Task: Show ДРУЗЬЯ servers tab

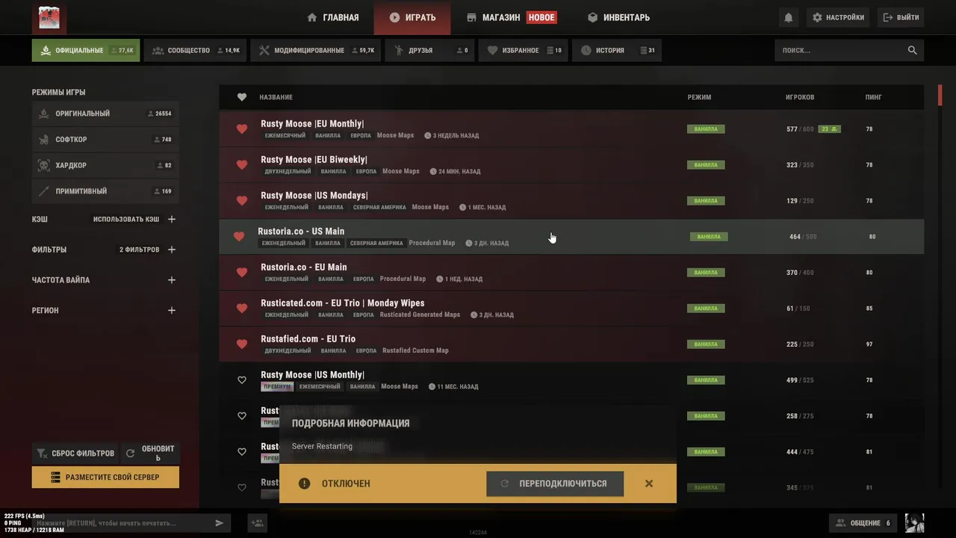Action: 429,50
